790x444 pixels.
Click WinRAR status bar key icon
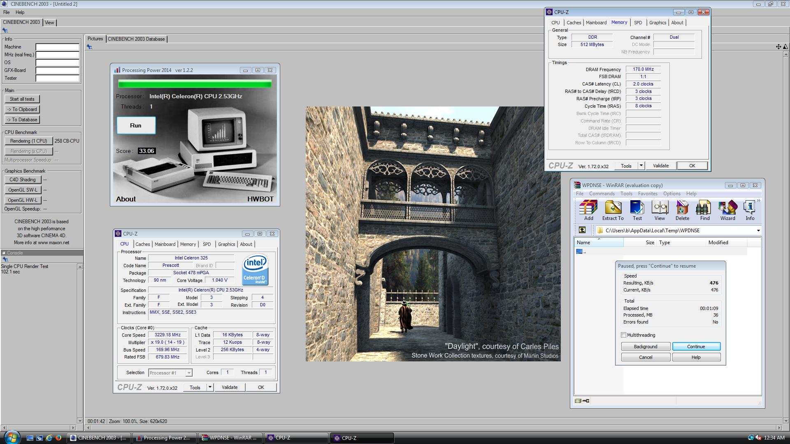point(586,401)
